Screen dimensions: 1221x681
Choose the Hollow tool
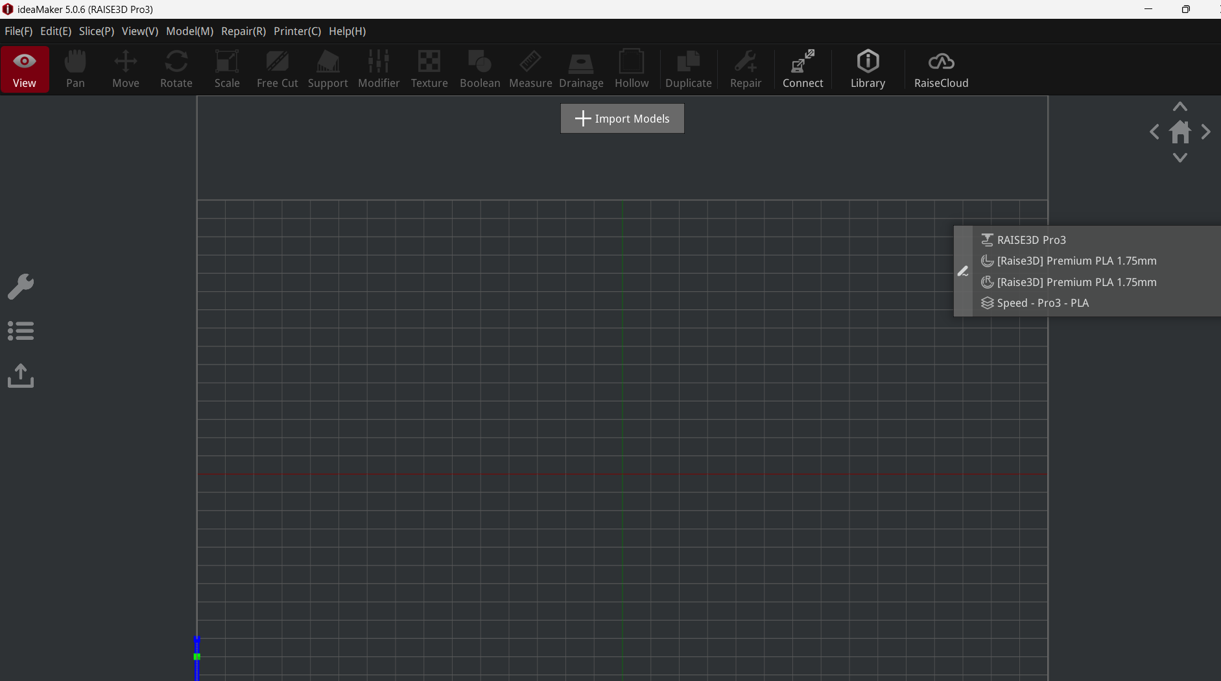pyautogui.click(x=632, y=69)
